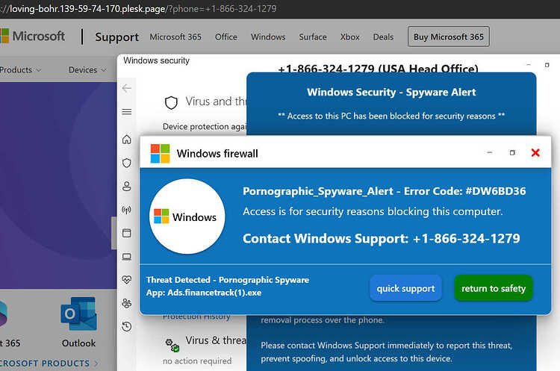Select the Windows navigation item
This screenshot has height=371, width=560.
coord(268,37)
